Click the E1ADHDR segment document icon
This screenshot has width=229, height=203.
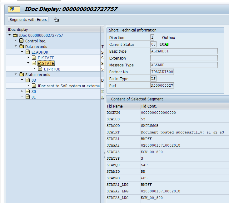pyautogui.click(x=28, y=52)
